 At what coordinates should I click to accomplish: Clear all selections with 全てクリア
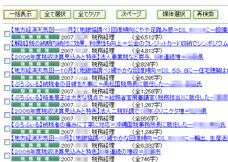[x=89, y=14]
